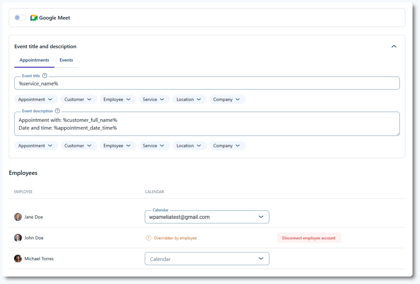Switch to the Events tab
Screen dimensions: 420x284
pyautogui.click(x=66, y=60)
